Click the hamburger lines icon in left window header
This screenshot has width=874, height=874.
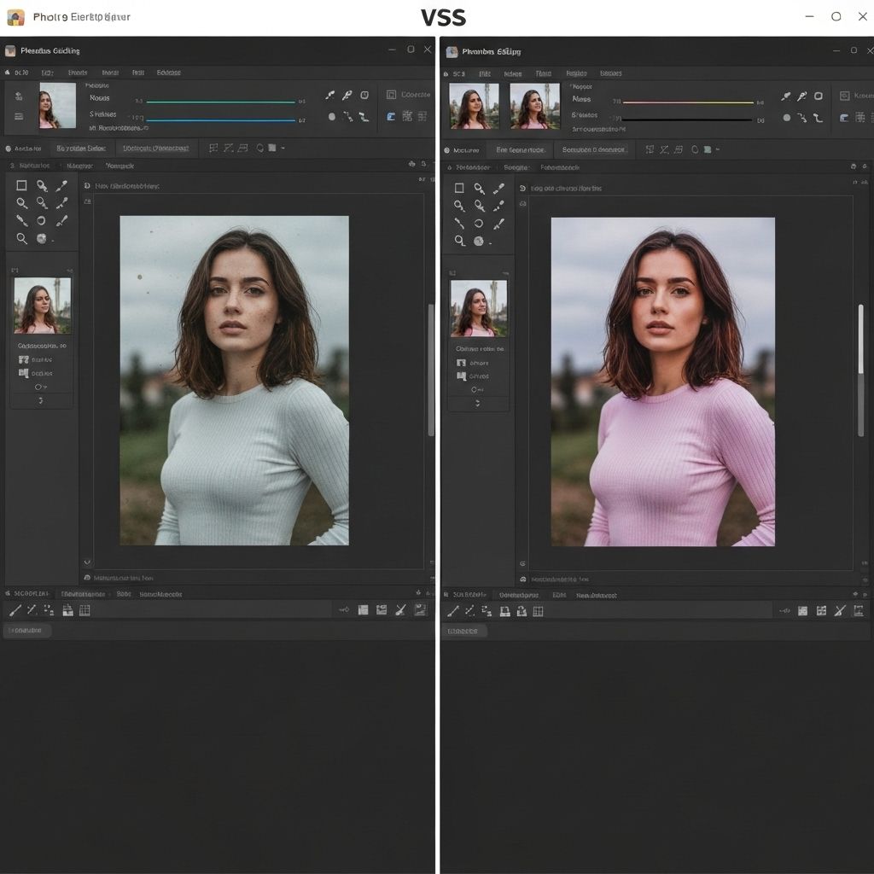18,117
